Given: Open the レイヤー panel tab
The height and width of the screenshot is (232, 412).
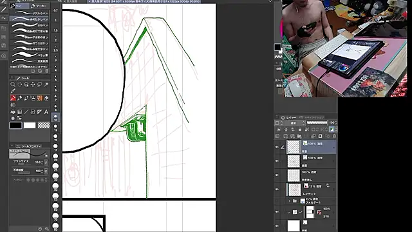Looking at the screenshot, I should [x=289, y=117].
